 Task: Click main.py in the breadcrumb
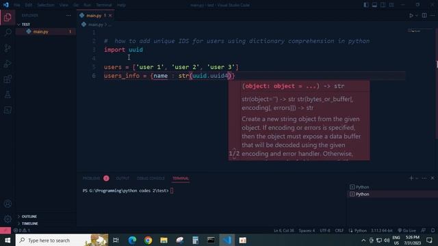tap(96, 25)
